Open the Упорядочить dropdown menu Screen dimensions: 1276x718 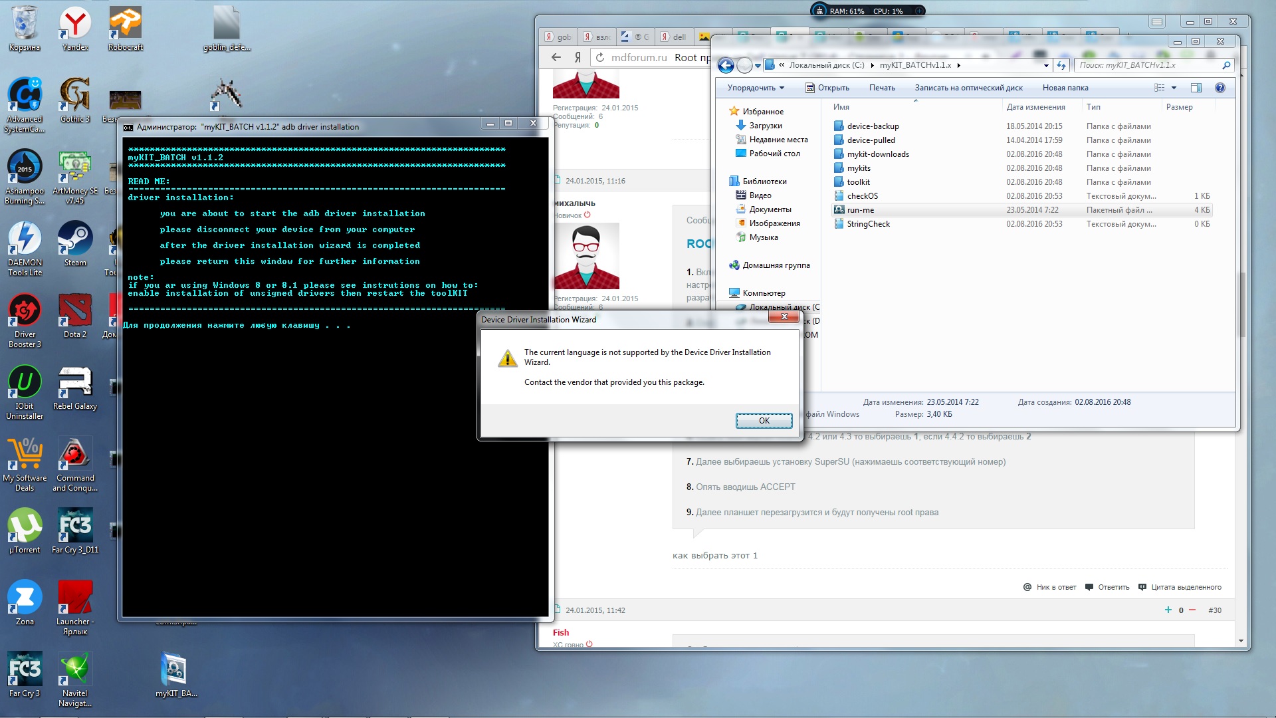pyautogui.click(x=756, y=88)
